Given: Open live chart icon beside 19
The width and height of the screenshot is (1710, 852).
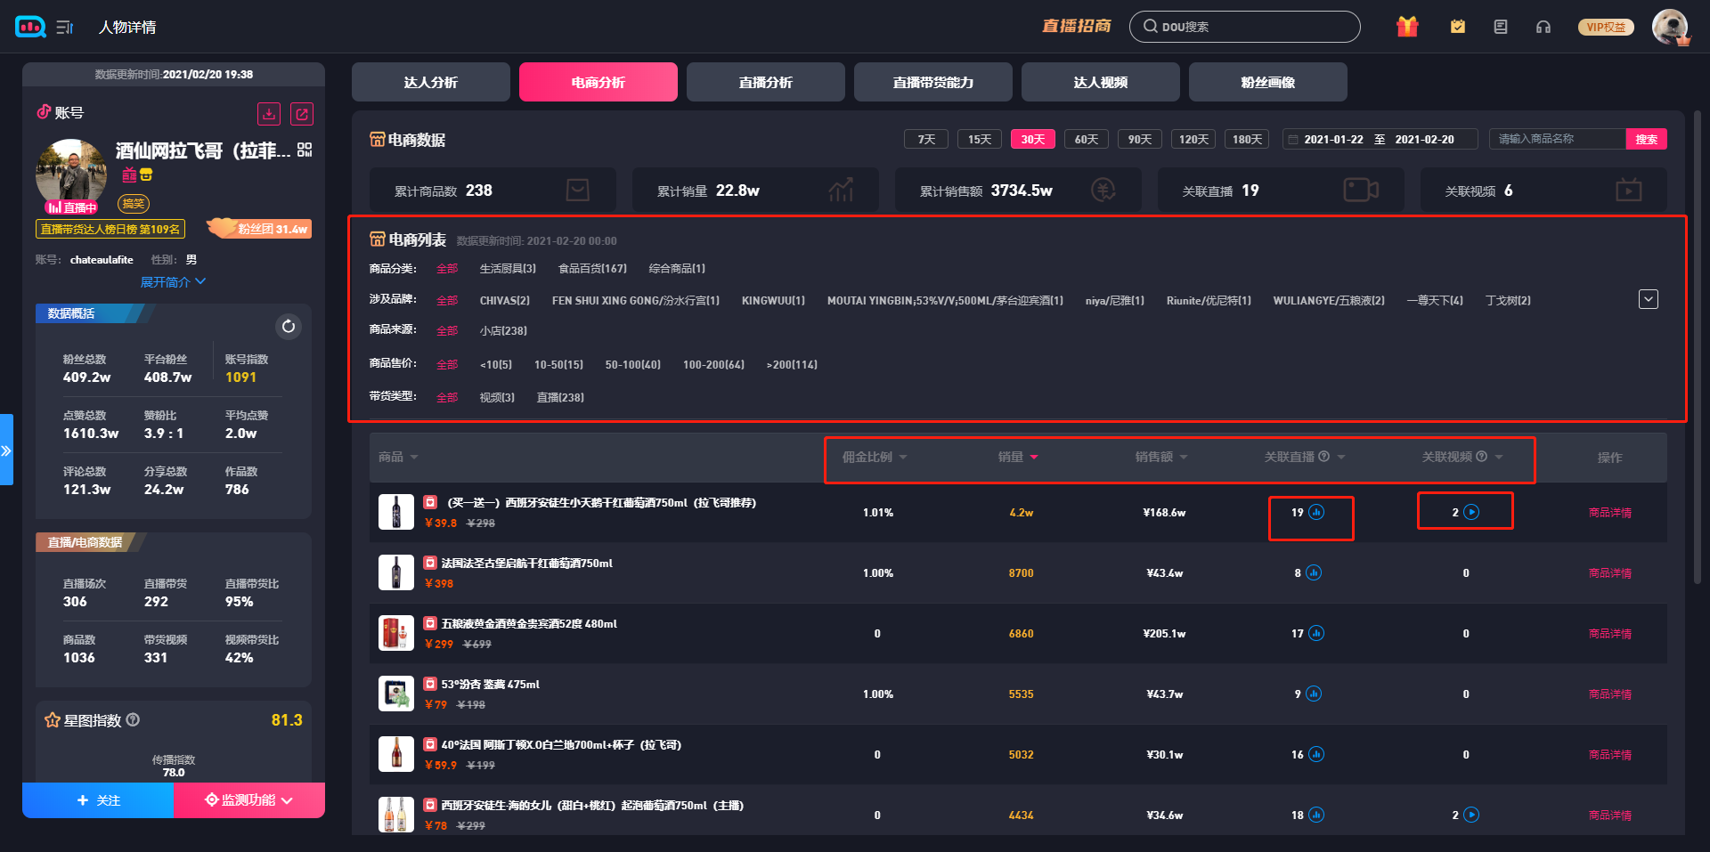Looking at the screenshot, I should [1316, 512].
